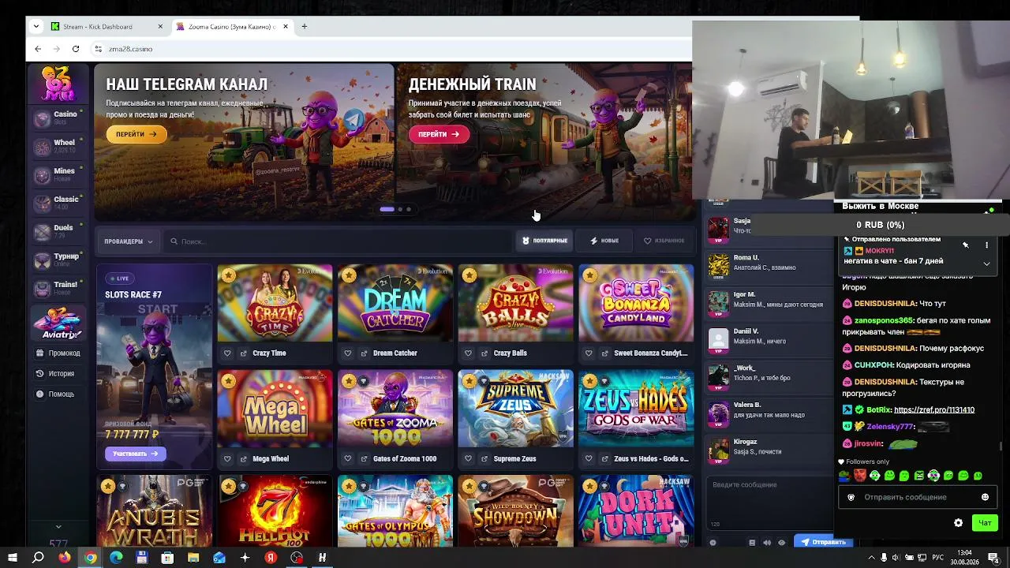Open emoji picker in Kick chat input
The width and height of the screenshot is (1010, 568).
[985, 497]
